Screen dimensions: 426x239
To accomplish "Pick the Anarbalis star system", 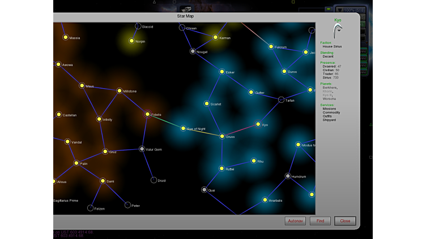I will click(265, 199).
